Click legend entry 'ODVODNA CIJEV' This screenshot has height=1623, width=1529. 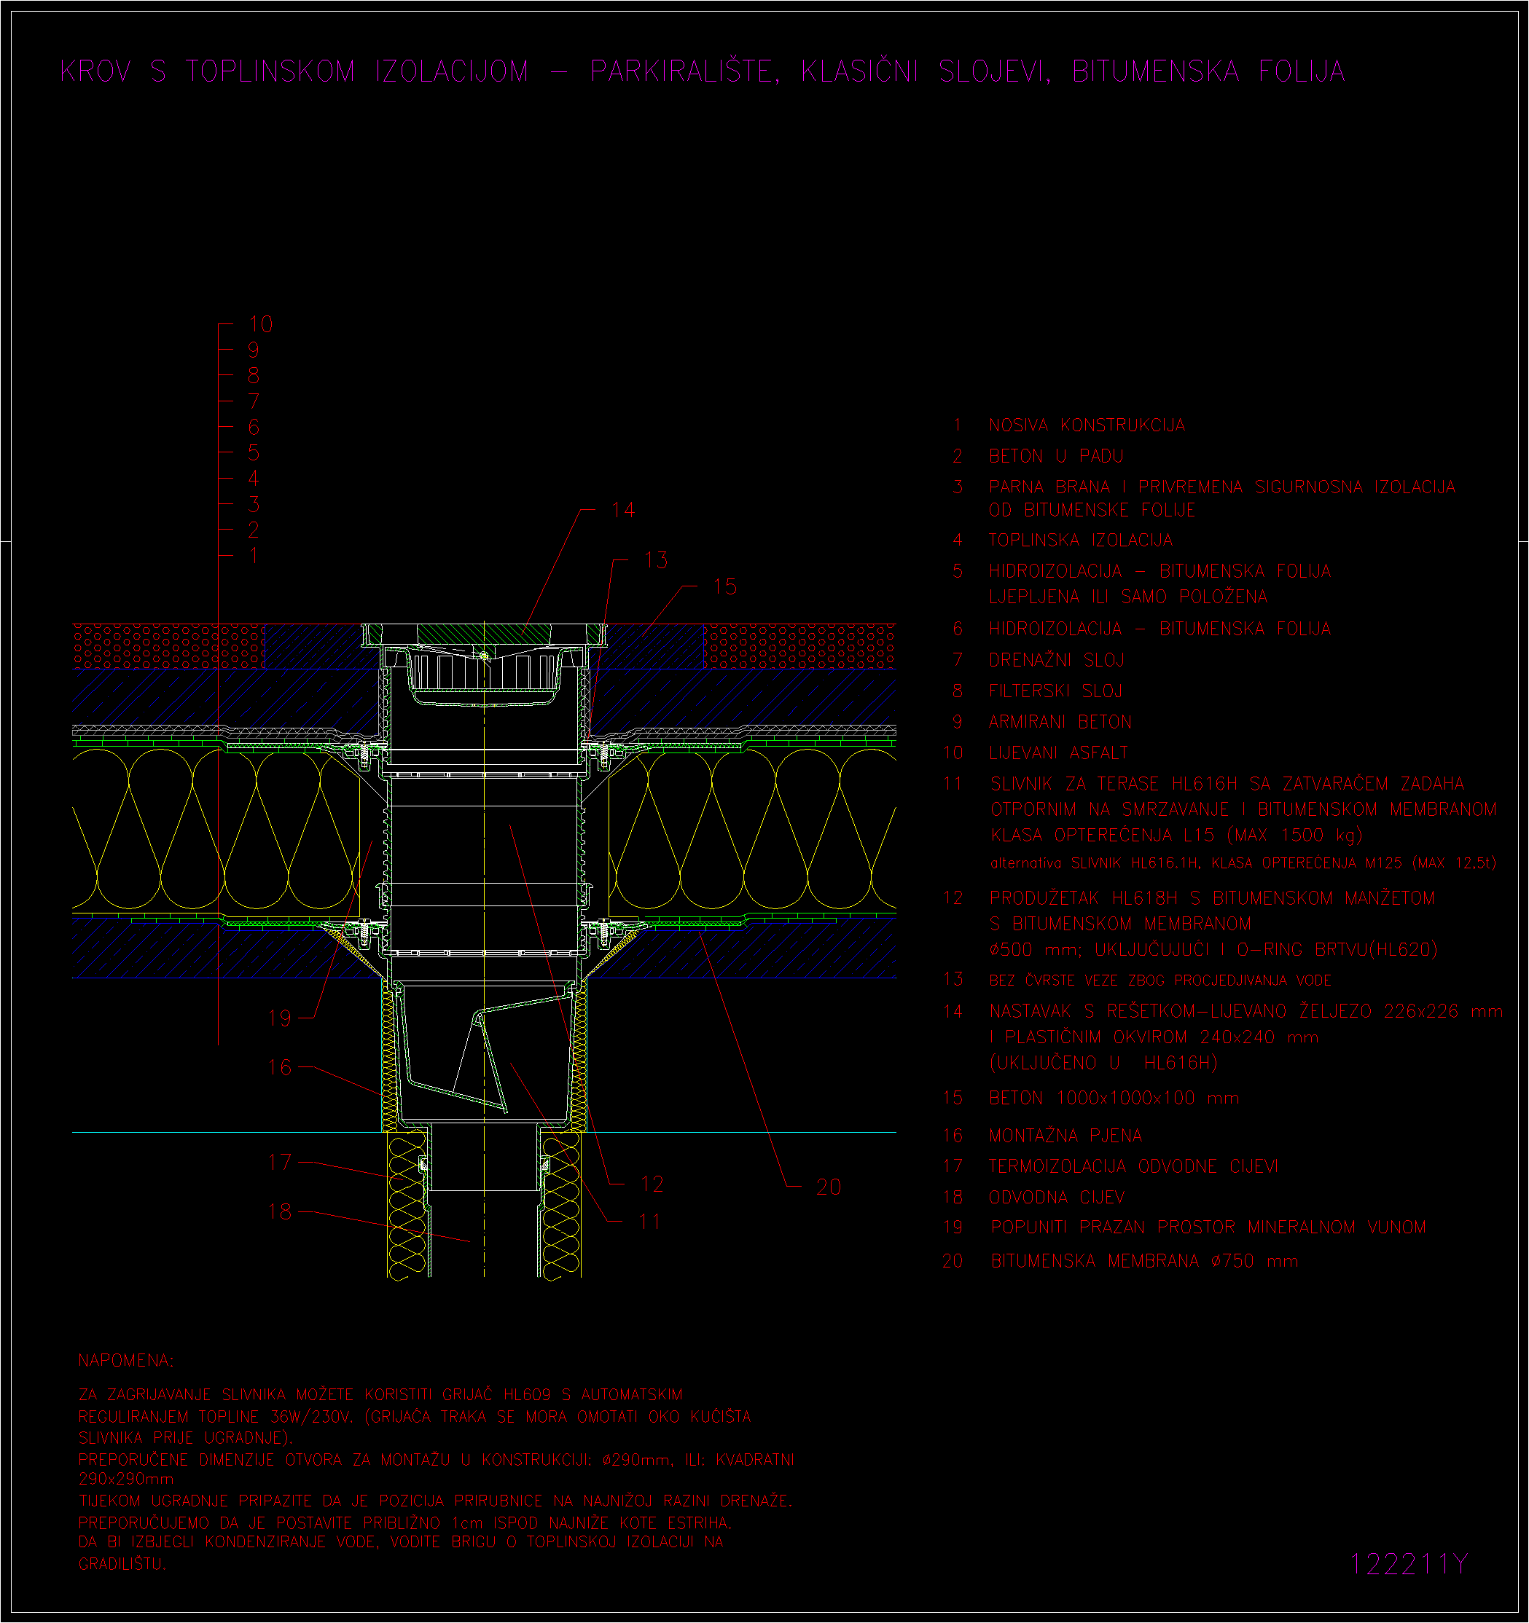click(x=1056, y=1198)
